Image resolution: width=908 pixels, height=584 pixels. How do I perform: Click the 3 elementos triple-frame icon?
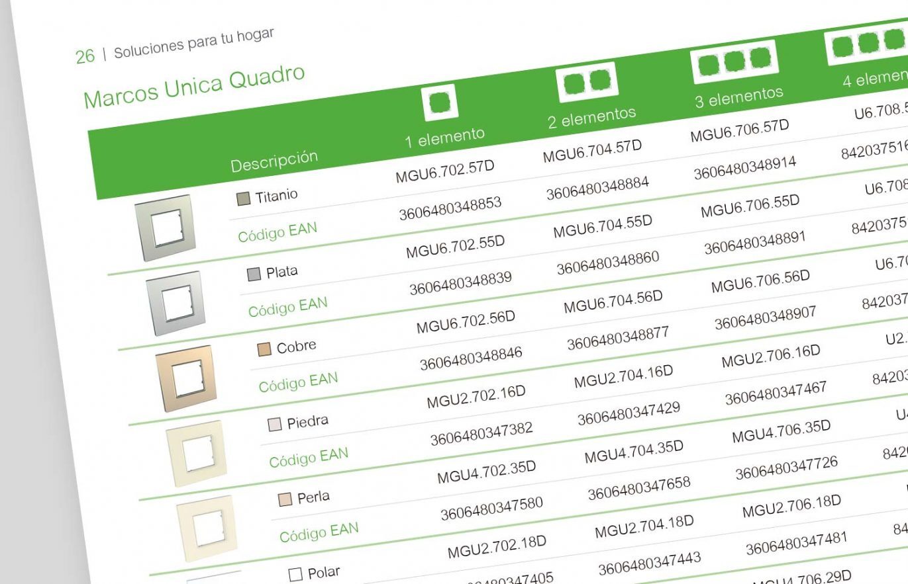click(734, 62)
